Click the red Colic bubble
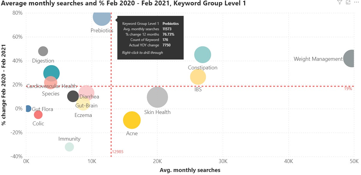Viewport: 361px width, 175px height. tap(38, 115)
